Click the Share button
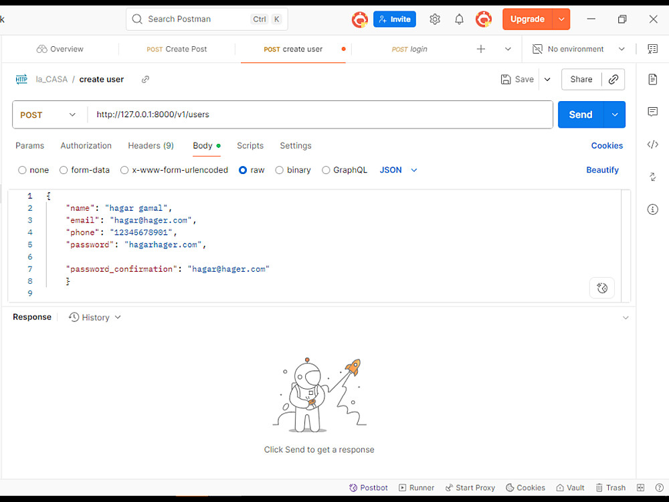Image resolution: width=669 pixels, height=502 pixels. point(581,80)
